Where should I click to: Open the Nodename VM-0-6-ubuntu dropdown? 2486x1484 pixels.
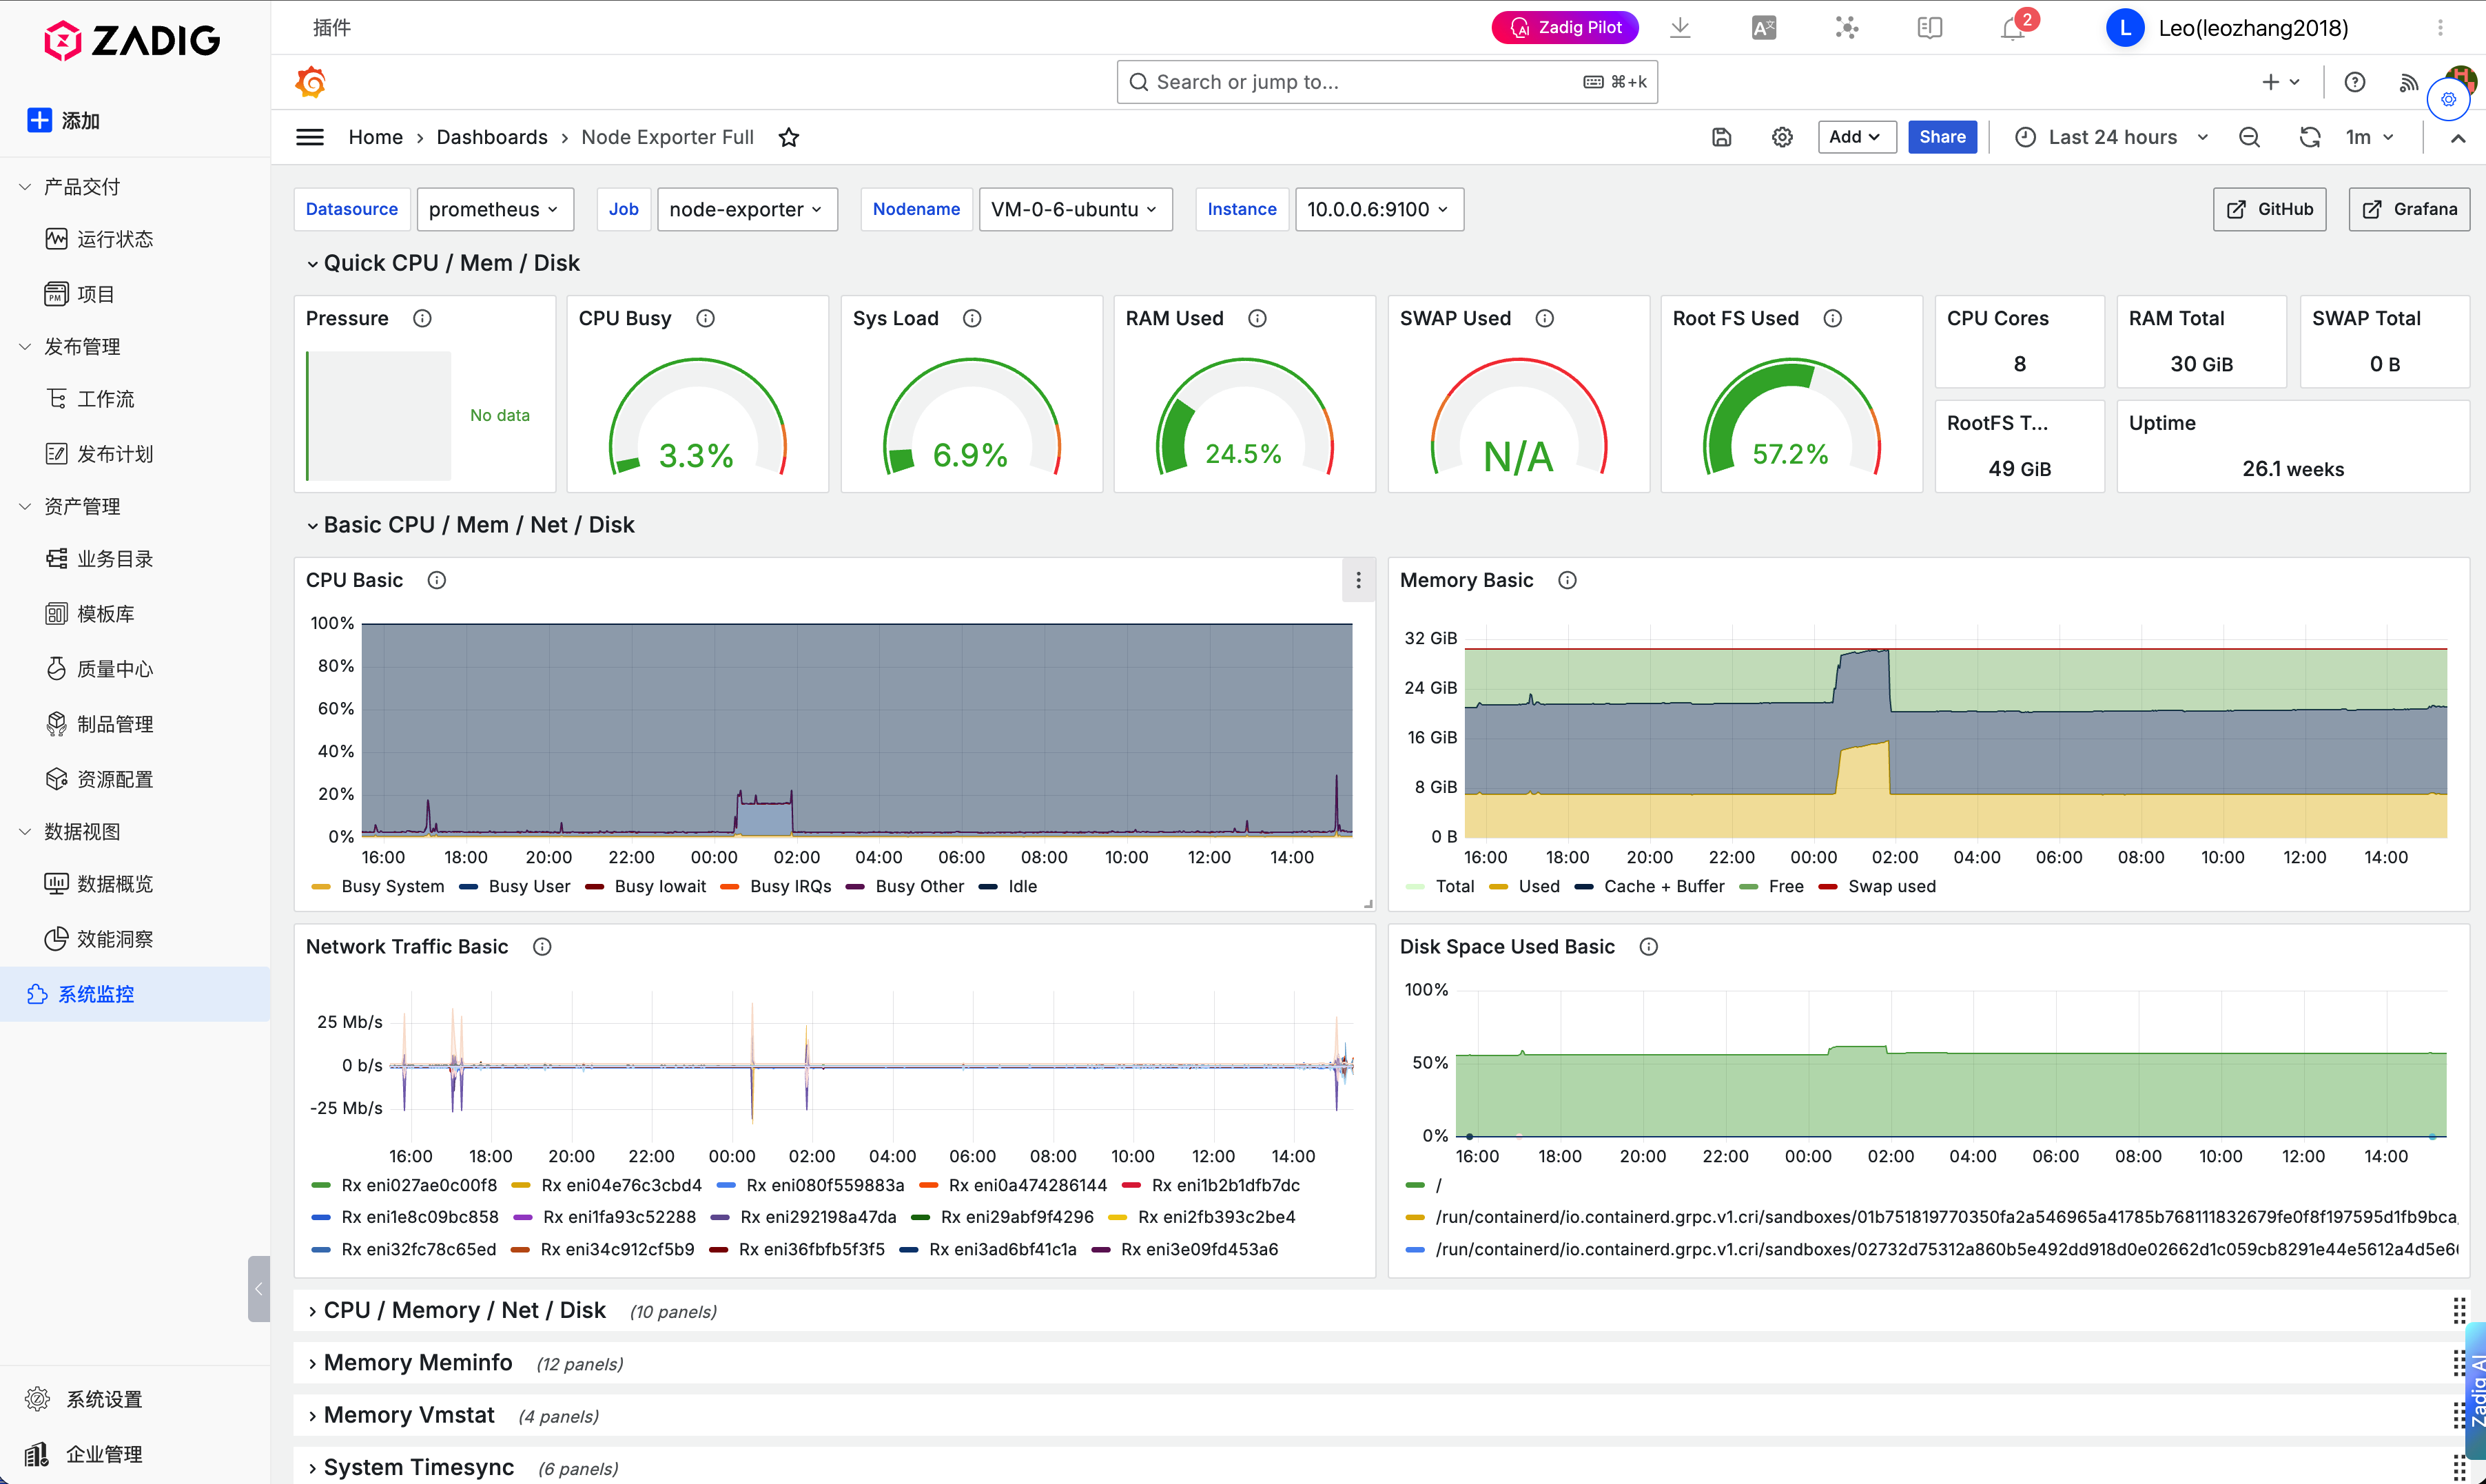[x=1074, y=209]
